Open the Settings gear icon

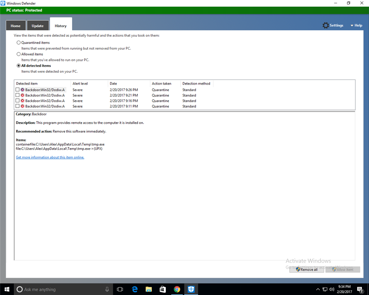326,26
